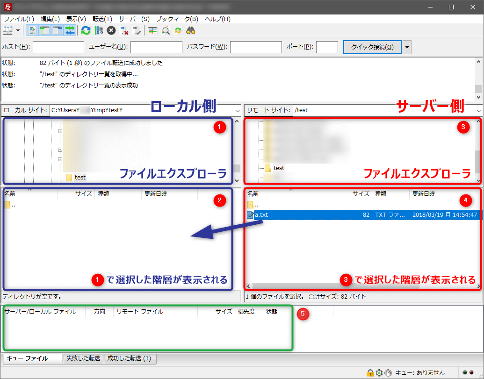This screenshot has height=379, width=484.
Task: Expand the remote site path dropdown
Action: click(x=478, y=110)
